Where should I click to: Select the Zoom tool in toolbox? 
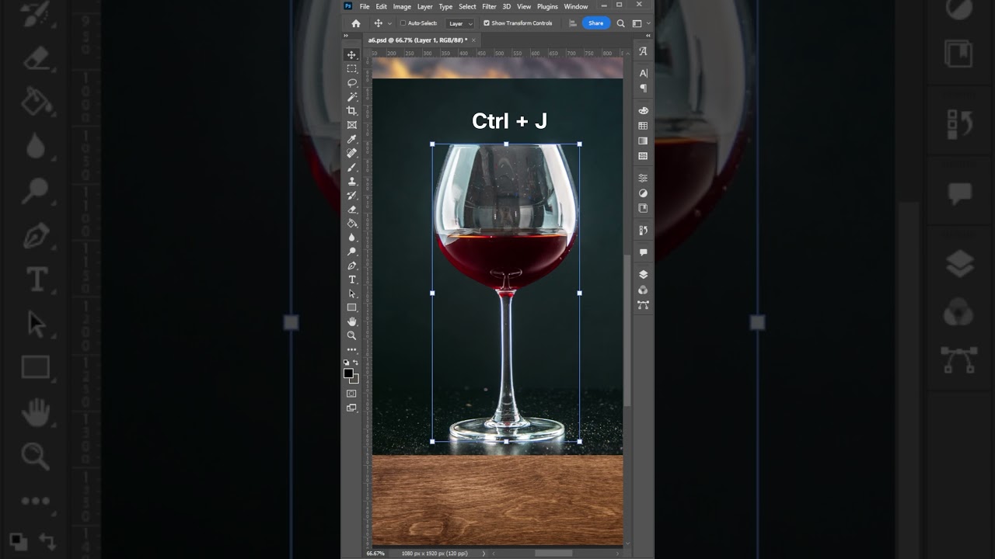[x=351, y=335]
